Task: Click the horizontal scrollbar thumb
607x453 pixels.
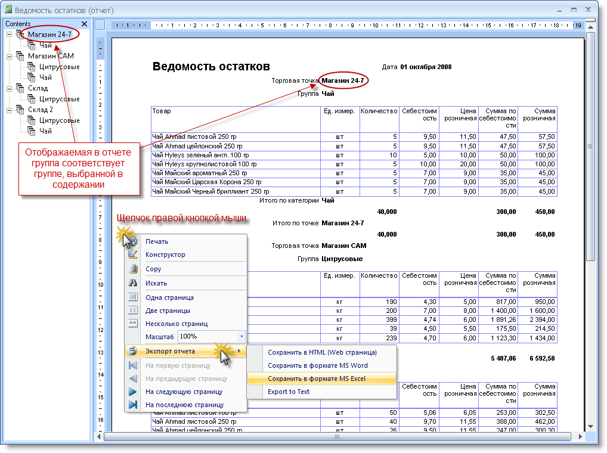Action: coord(337,437)
